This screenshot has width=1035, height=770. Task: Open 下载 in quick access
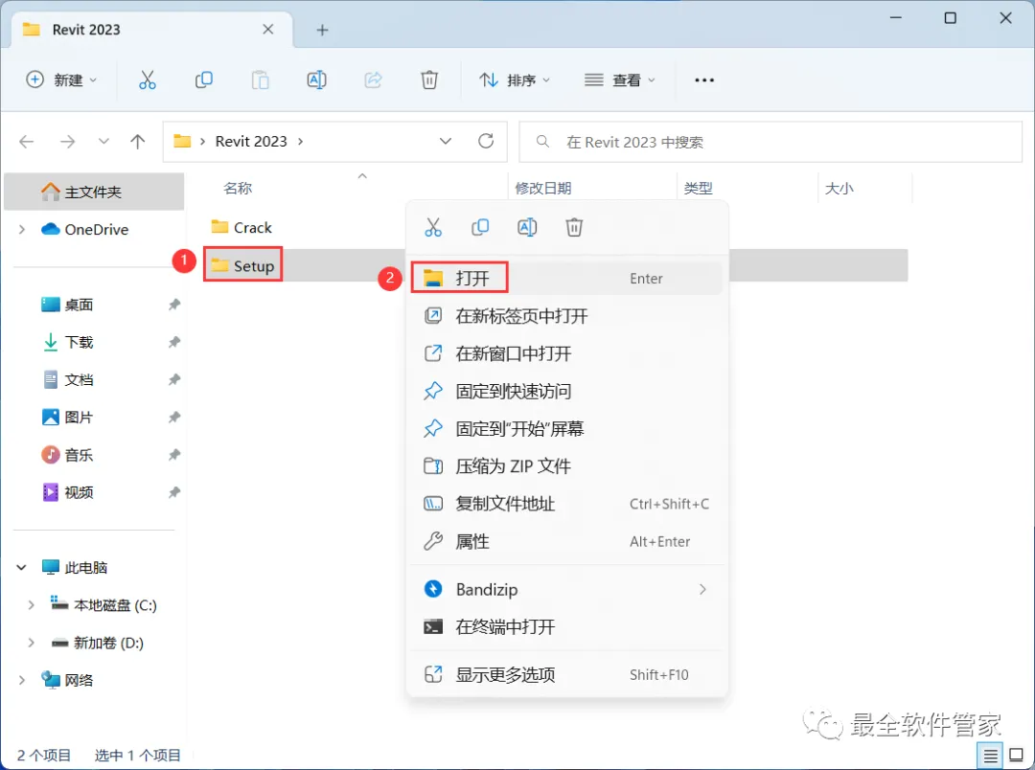point(67,343)
